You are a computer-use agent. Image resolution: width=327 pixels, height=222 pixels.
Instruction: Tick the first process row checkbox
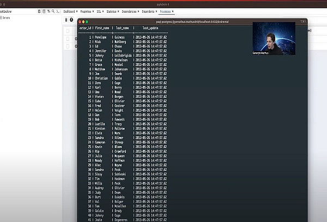(x=68, y=39)
